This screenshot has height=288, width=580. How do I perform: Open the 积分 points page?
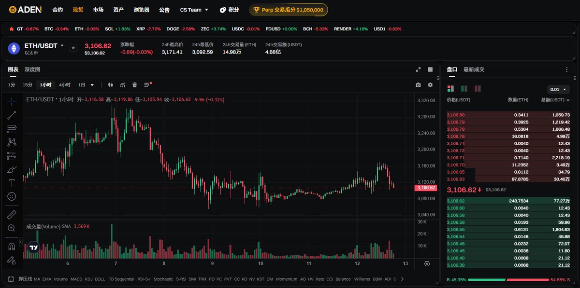[229, 10]
